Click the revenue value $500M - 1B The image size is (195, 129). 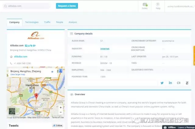click(x=106, y=63)
